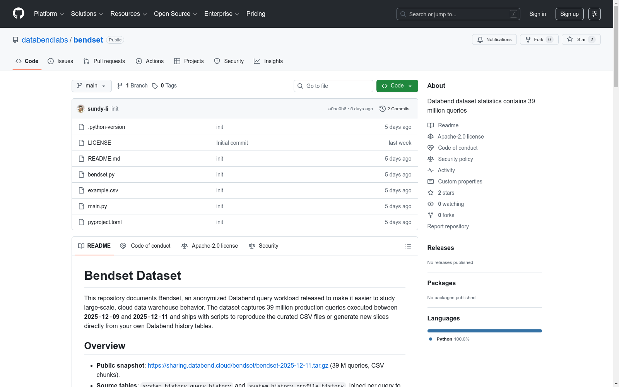
Task: View the 2 Commits history
Action: point(395,109)
